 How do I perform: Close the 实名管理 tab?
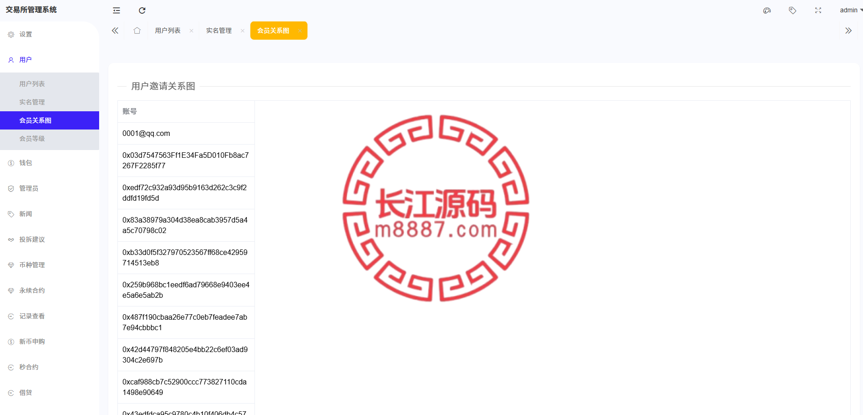[243, 31]
